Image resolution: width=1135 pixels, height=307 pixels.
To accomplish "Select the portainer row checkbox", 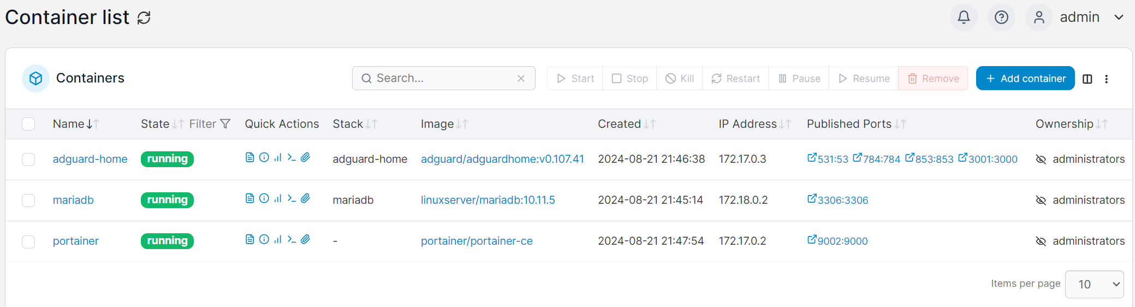I will pos(28,241).
